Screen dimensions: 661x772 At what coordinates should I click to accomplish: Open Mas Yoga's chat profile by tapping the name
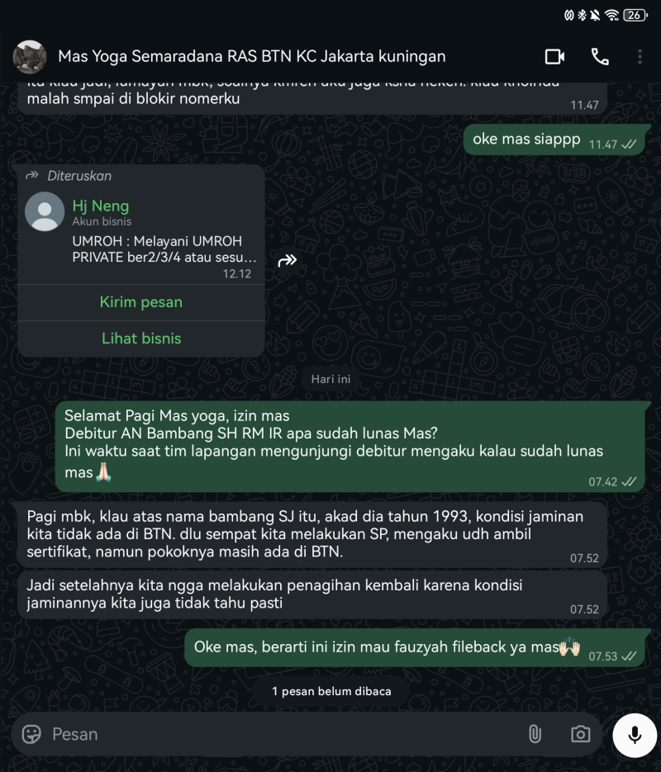pos(252,57)
